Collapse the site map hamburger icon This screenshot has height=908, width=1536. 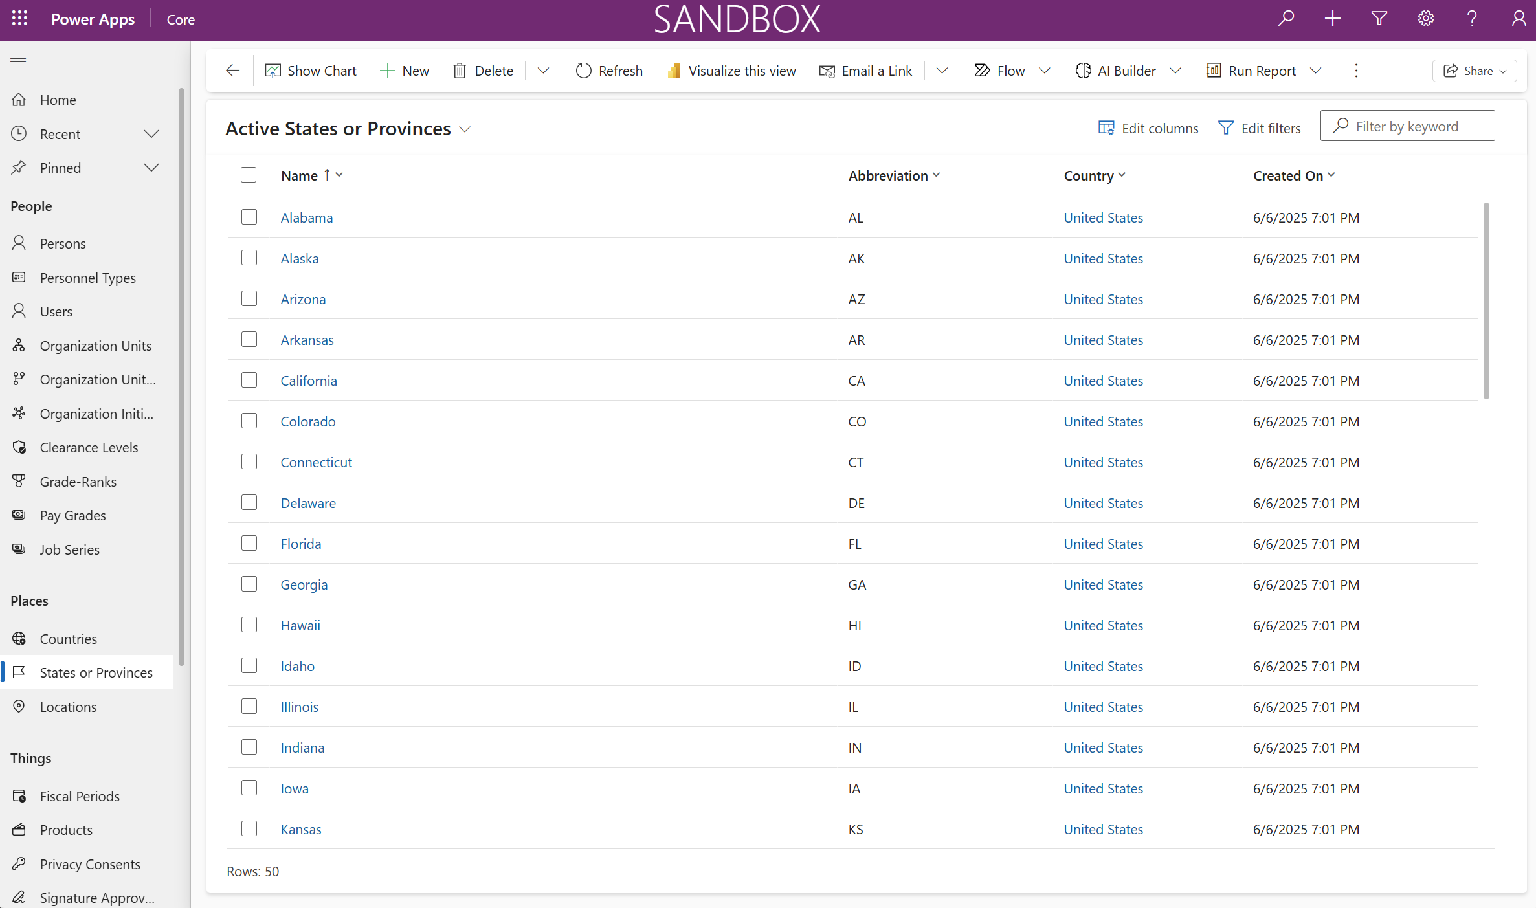tap(18, 62)
